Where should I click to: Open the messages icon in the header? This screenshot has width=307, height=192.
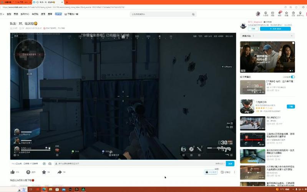click(x=272, y=14)
